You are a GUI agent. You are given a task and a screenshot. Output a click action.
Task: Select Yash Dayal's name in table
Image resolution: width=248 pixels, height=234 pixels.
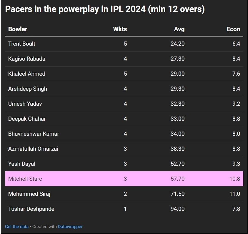(22, 164)
